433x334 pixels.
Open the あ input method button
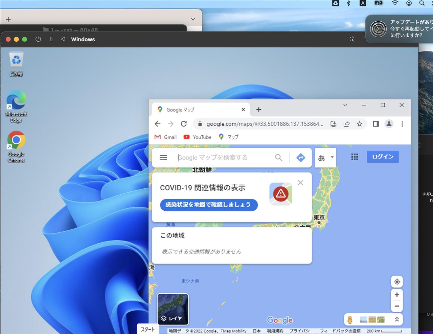pos(321,158)
